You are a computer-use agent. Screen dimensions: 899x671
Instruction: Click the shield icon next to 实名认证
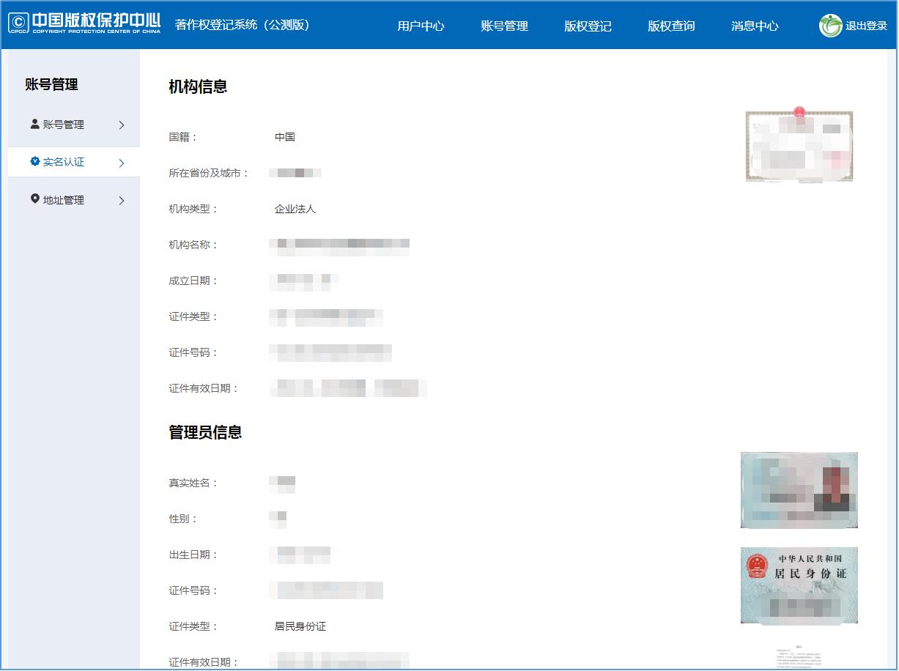[34, 163]
